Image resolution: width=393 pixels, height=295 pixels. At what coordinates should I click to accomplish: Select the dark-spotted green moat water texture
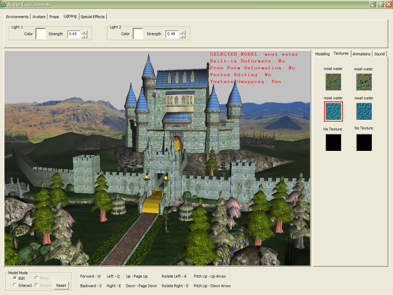(x=364, y=82)
